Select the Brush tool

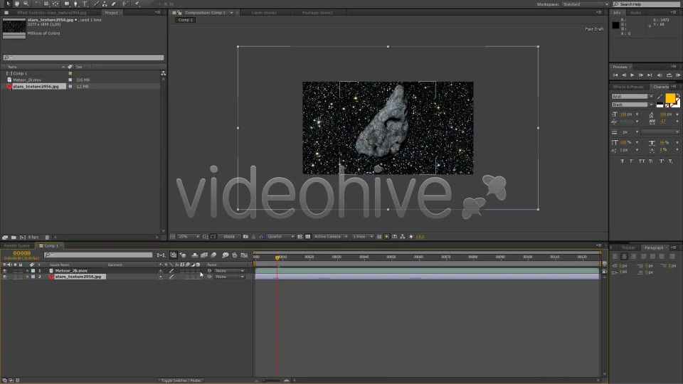96,4
